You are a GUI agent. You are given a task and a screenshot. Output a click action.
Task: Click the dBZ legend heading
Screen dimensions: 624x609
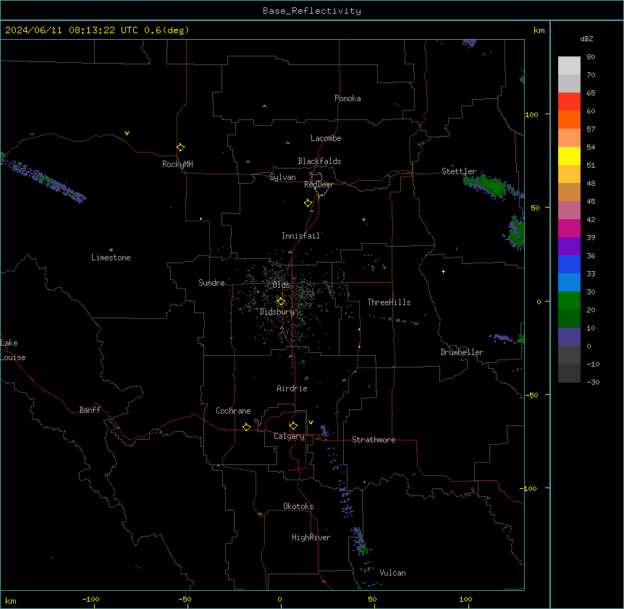[x=586, y=39]
